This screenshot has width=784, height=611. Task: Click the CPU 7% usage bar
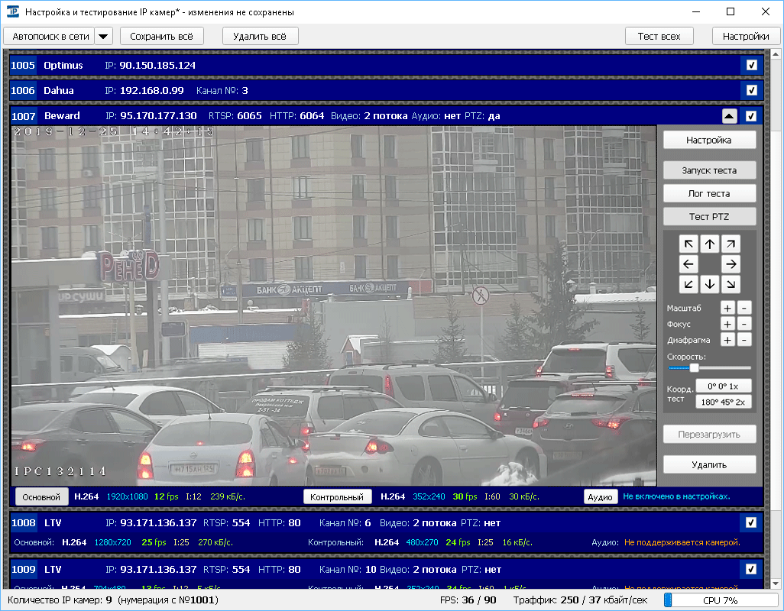721,600
